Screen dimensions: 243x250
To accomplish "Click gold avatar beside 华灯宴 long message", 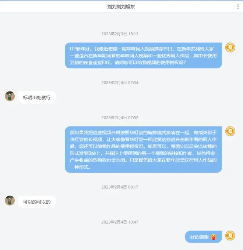I will (230, 131).
